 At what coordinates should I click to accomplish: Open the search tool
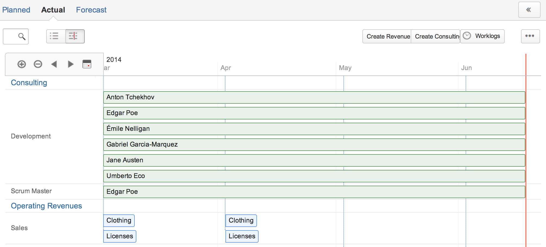15,36
